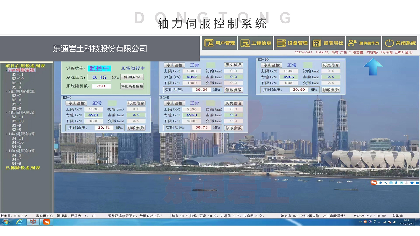Collapse the 38#伺服油源 tree node
This screenshot has width=420, height=236.
(7, 92)
